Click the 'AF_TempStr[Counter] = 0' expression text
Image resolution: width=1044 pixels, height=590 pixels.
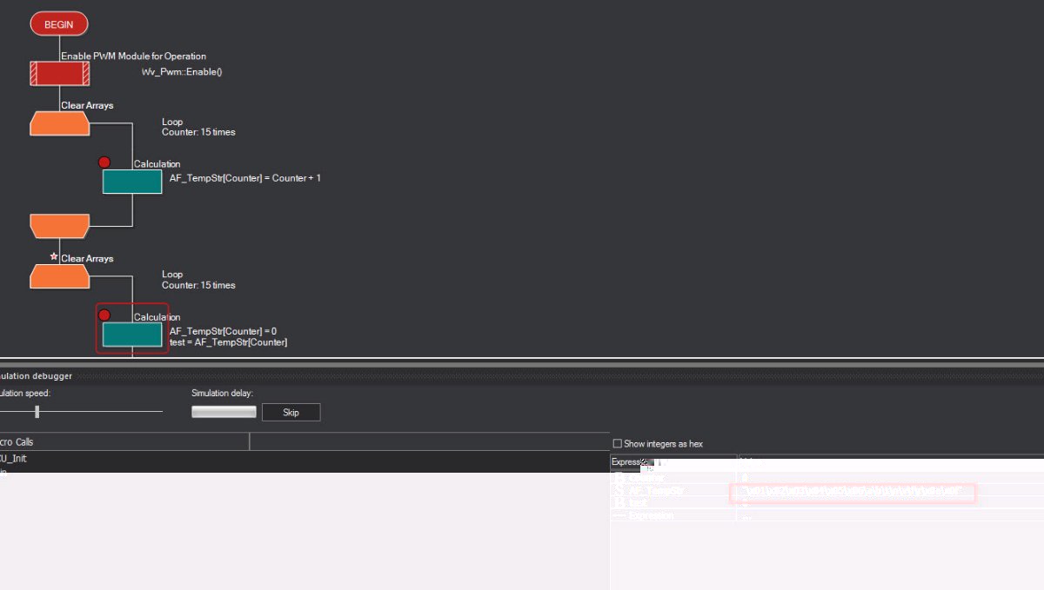point(223,331)
